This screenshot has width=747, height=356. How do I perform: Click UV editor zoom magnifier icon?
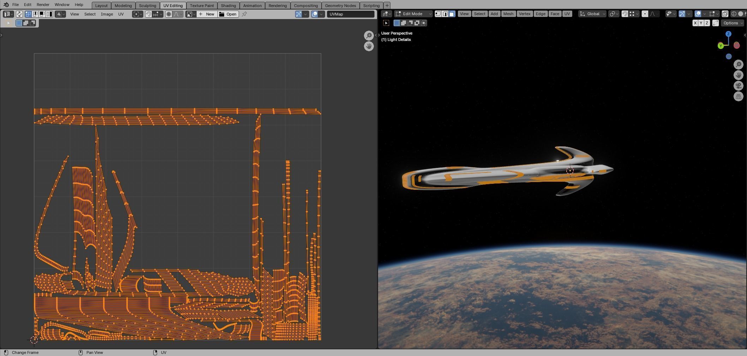tap(369, 35)
